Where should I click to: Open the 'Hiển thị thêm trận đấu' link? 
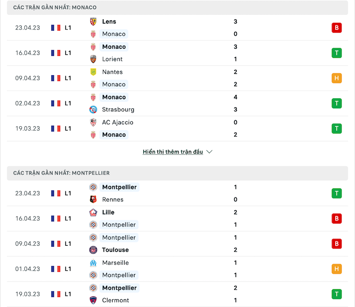point(173,152)
